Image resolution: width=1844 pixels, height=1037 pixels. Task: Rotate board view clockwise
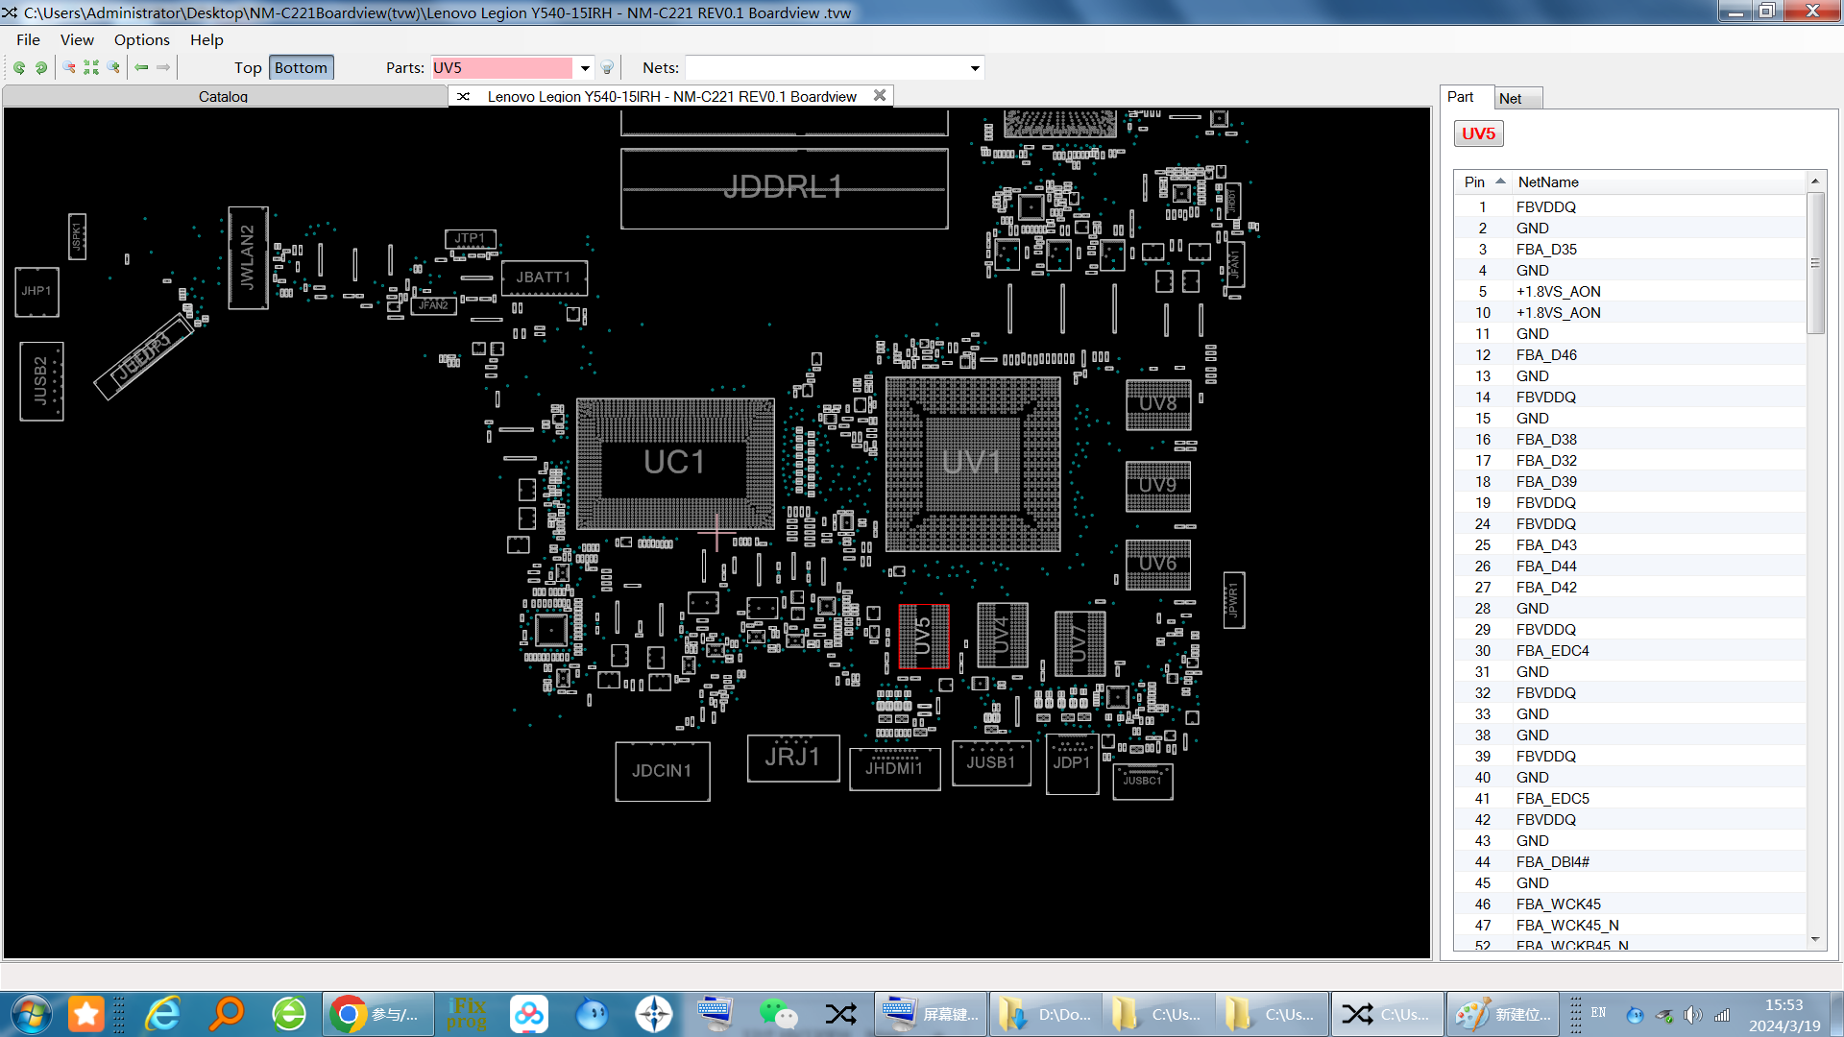41,67
